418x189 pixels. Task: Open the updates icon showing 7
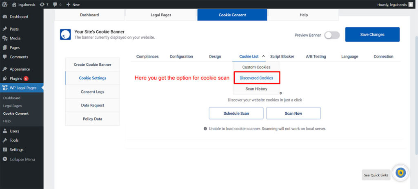tap(42, 4)
